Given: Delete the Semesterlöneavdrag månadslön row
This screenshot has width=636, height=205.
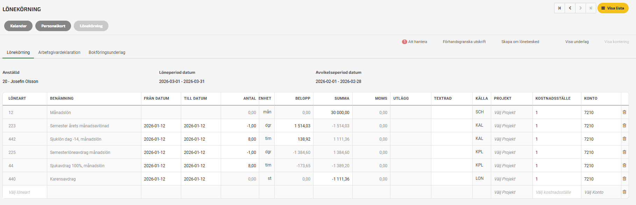Looking at the screenshot, I should coord(624,152).
